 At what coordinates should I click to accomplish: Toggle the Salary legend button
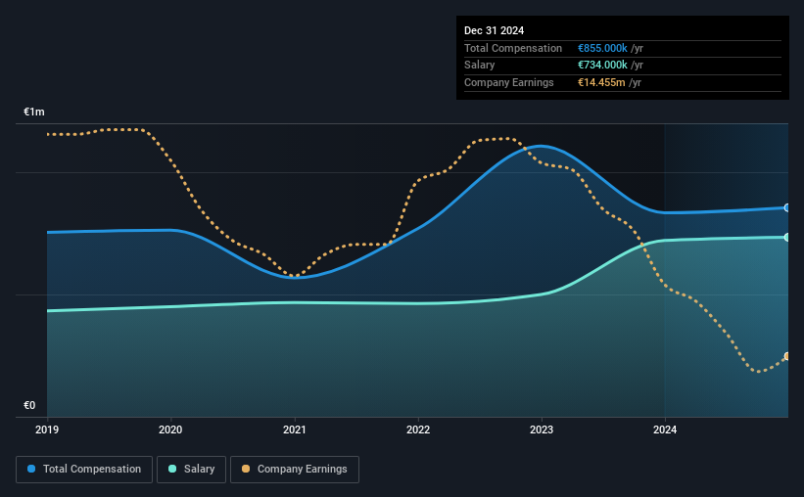coord(191,470)
